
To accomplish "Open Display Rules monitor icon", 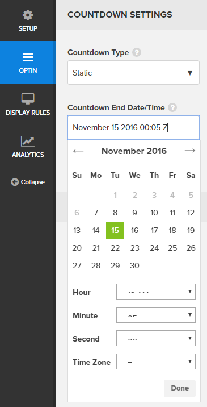I will click(28, 99).
